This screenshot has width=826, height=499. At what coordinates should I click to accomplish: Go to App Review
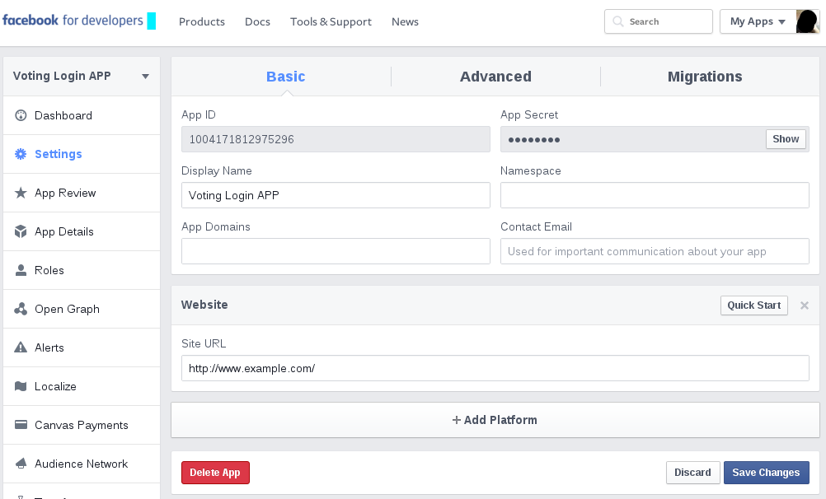tap(82, 193)
